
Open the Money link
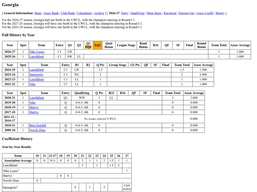point(220,13)
